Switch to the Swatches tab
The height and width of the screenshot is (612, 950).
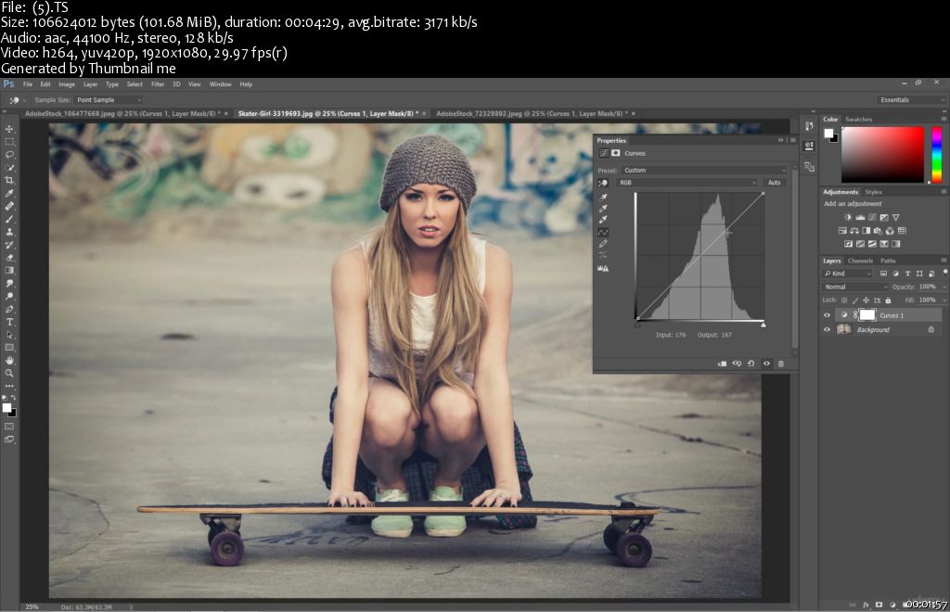click(x=858, y=120)
